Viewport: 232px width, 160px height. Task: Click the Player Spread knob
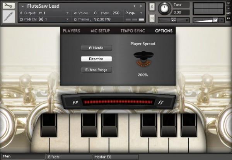point(143,59)
